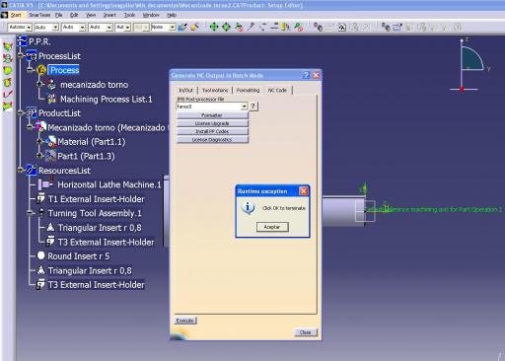Open the post-processor file dropdown

pos(244,107)
